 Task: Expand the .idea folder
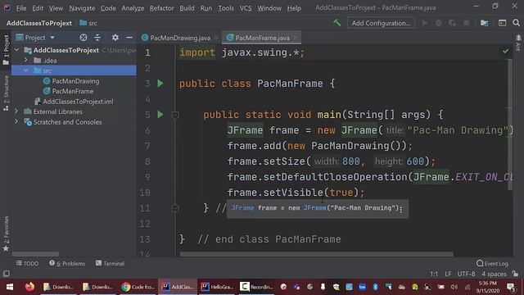(26, 60)
